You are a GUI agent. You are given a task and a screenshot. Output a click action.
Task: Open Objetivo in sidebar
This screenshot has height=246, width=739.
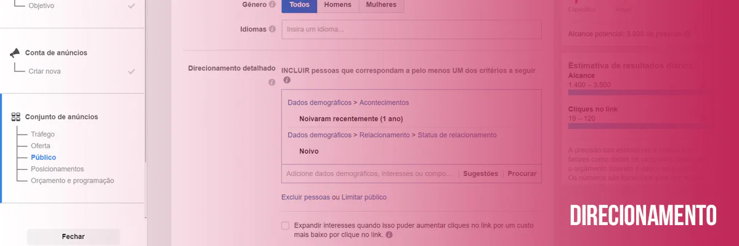41,6
